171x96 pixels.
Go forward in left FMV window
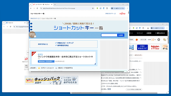pos(7,27)
